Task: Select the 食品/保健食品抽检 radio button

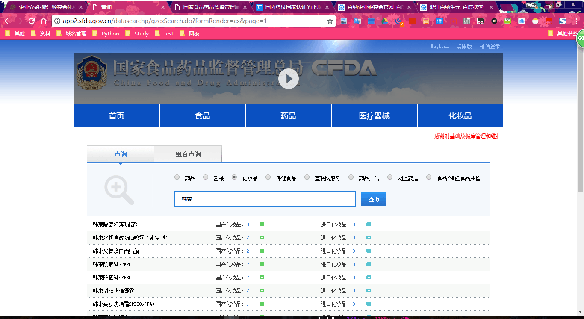Action: (x=429, y=177)
